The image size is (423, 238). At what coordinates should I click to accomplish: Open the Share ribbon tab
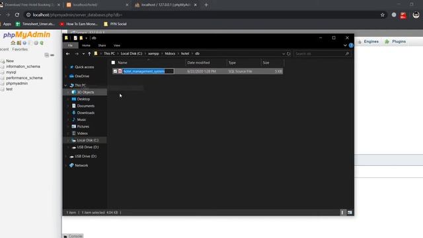click(102, 46)
